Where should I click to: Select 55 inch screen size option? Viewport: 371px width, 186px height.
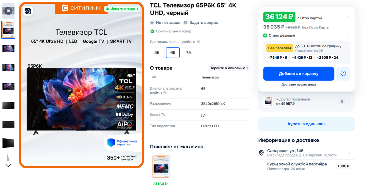157,53
